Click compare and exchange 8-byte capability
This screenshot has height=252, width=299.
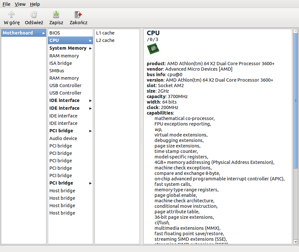(x=187, y=173)
